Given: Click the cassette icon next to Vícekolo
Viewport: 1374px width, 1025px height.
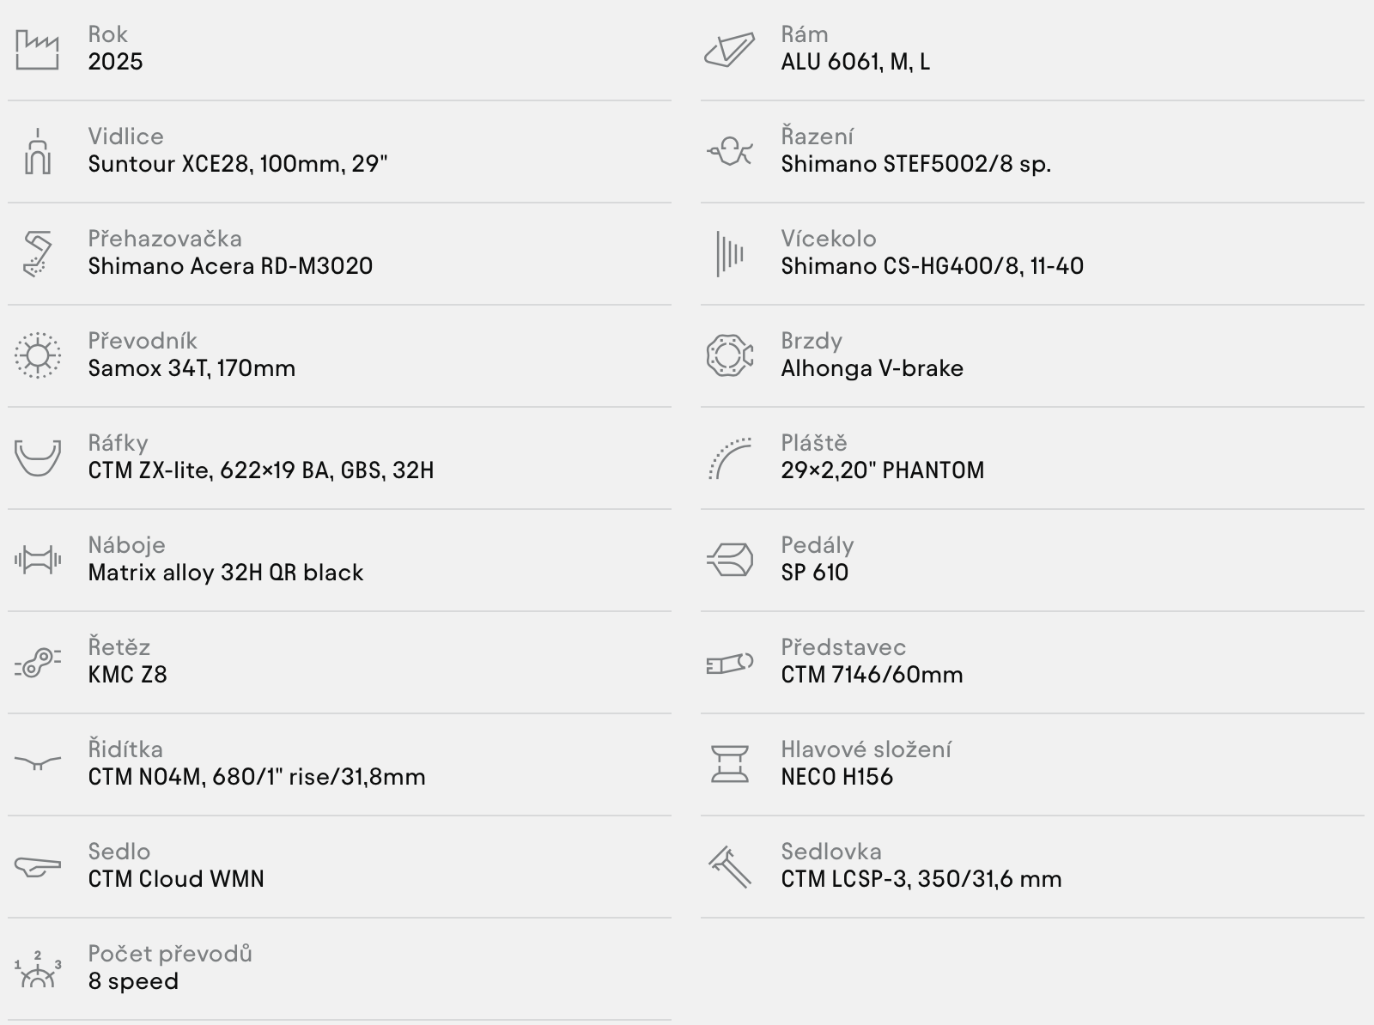Looking at the screenshot, I should 729,254.
